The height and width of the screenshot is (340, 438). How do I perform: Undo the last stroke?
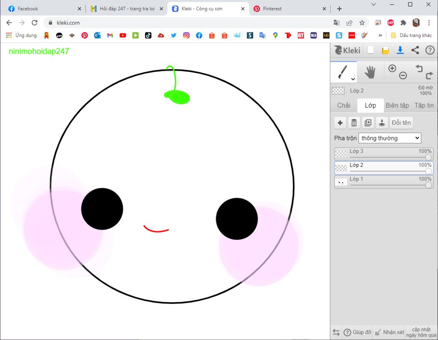[x=419, y=68]
